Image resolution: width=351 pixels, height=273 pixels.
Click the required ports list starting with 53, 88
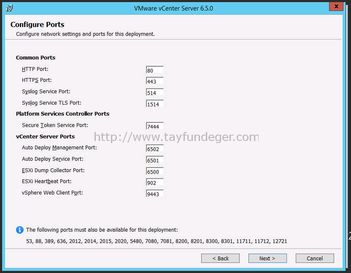click(x=157, y=241)
